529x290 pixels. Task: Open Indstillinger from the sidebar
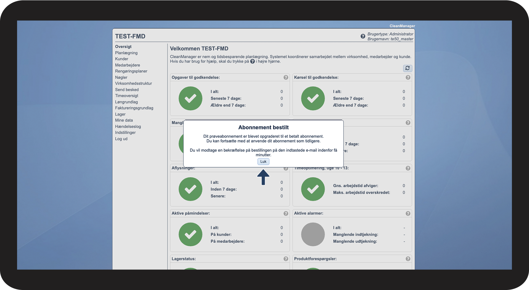(x=125, y=132)
